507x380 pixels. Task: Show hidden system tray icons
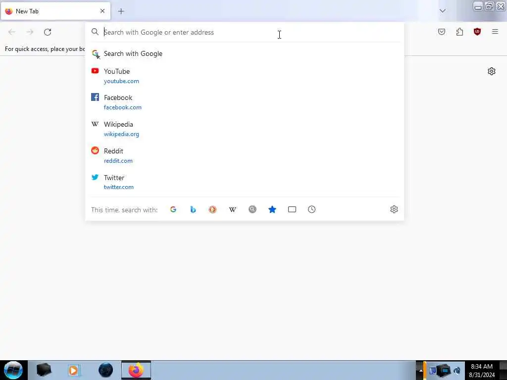pos(421,371)
